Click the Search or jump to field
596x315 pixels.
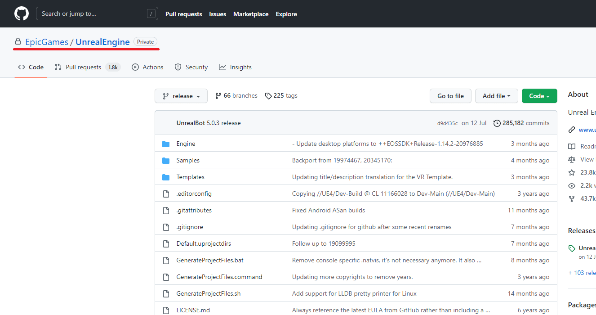[97, 13]
